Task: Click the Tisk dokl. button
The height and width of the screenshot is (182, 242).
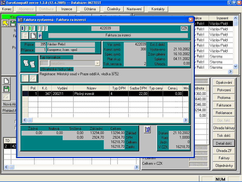Action: click(224, 136)
